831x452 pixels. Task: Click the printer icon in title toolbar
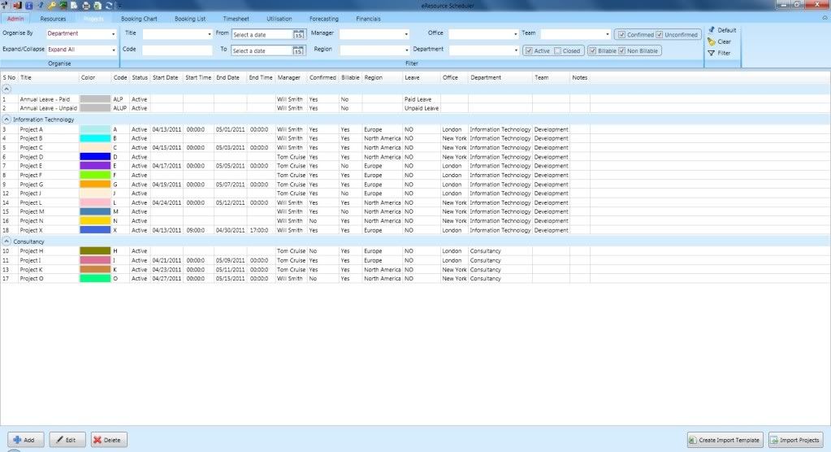pos(86,6)
